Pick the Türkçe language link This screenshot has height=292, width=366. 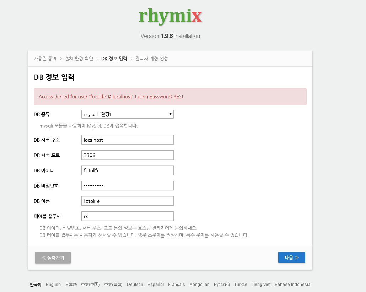point(241,285)
